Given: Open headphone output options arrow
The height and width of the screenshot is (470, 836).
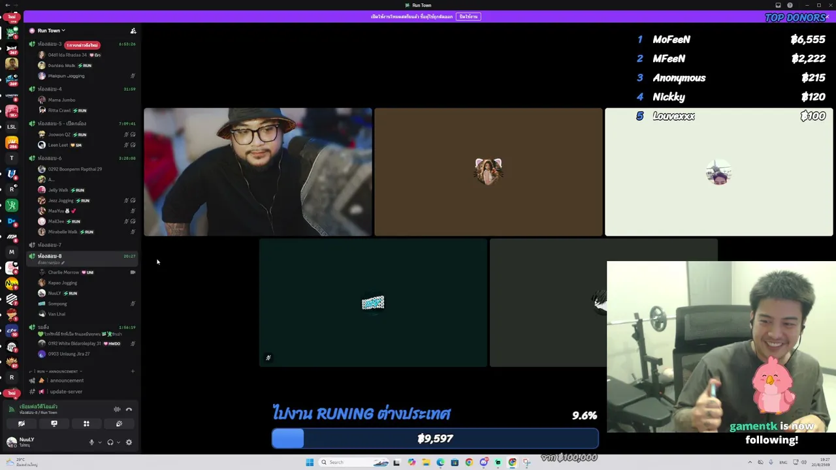Looking at the screenshot, I should coord(118,443).
